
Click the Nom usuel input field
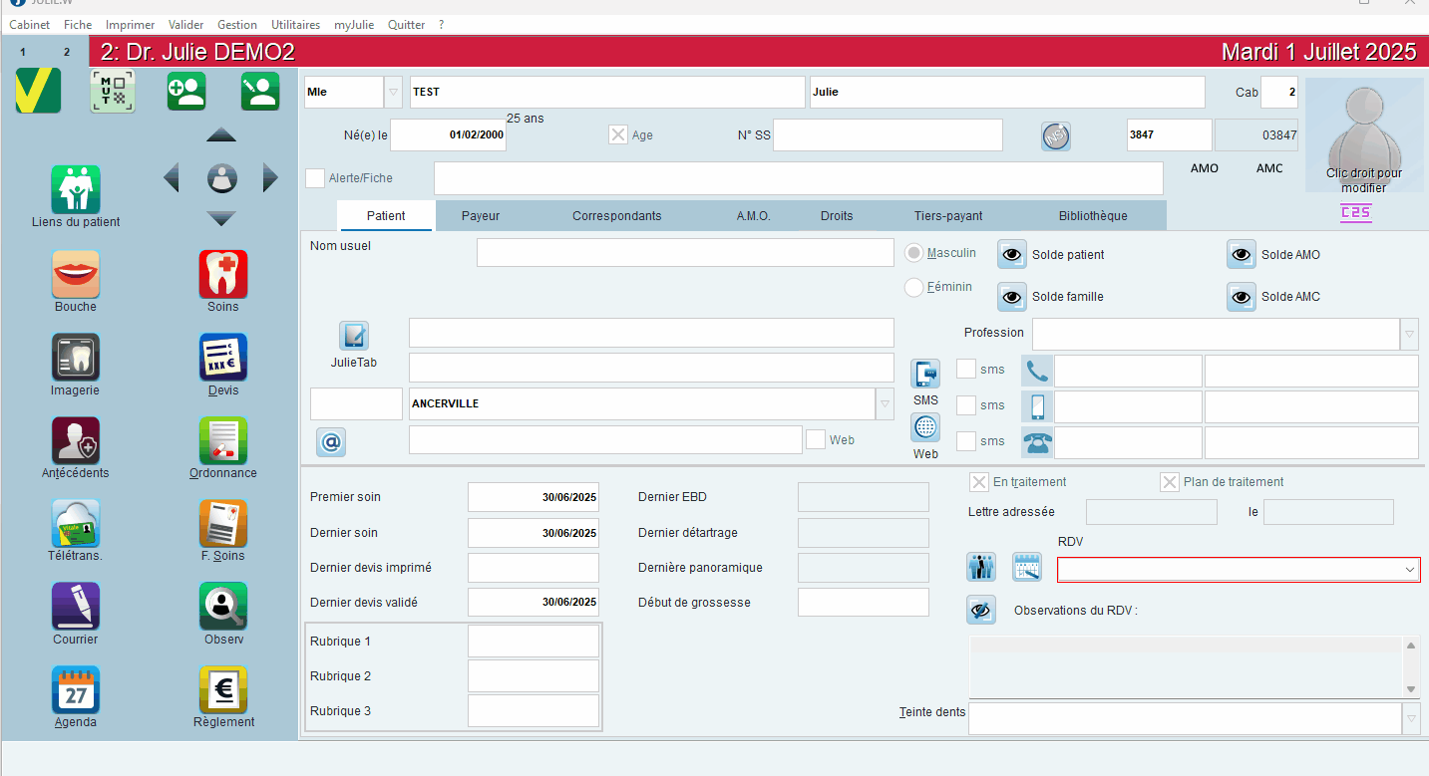click(x=685, y=253)
